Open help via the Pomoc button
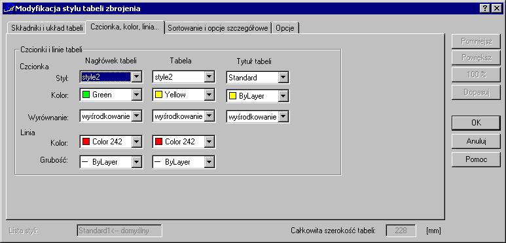 click(476, 159)
